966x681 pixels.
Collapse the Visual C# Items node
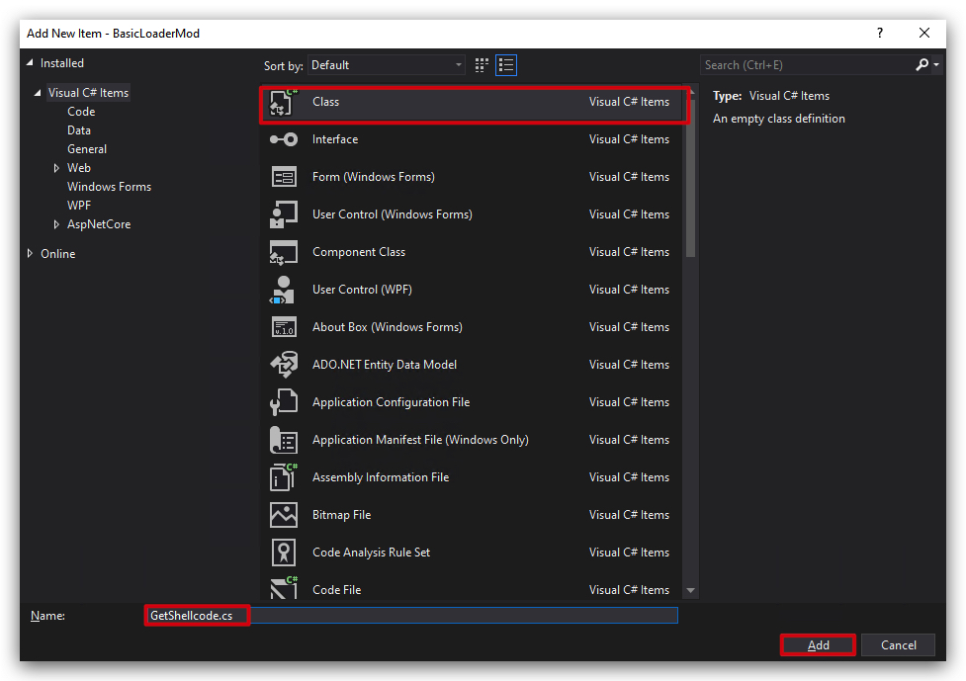pyautogui.click(x=38, y=93)
